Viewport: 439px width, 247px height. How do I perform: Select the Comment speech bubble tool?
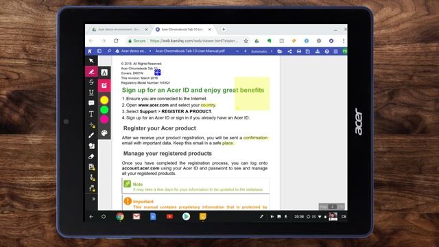point(91,103)
